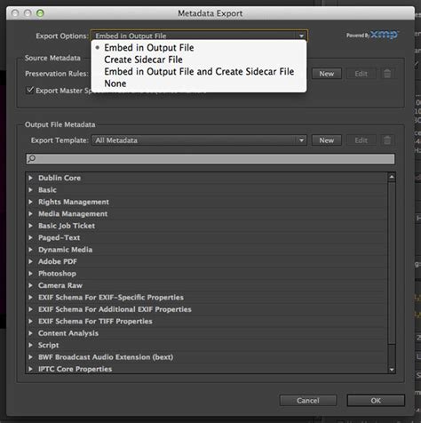Click the metadata search field
The height and width of the screenshot is (423, 421).
210,159
